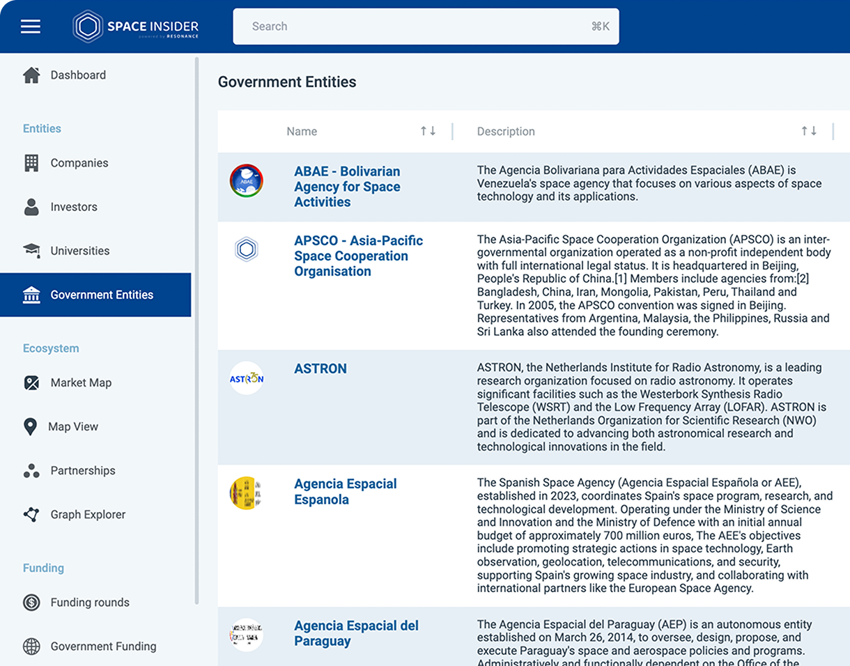Select the Government Entities sidebar item
This screenshot has width=850, height=666.
[x=95, y=295]
